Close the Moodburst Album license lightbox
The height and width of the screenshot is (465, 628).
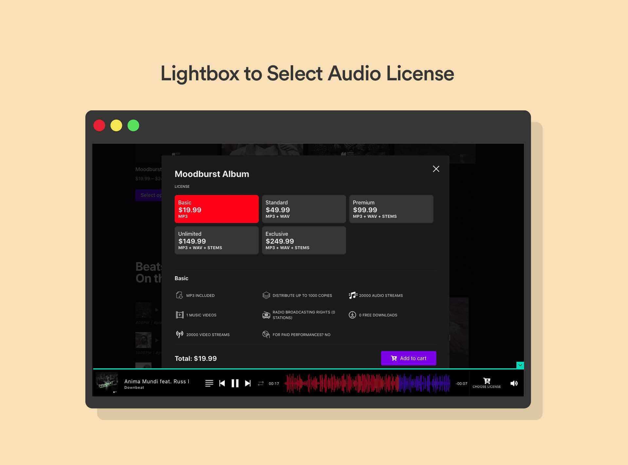pyautogui.click(x=436, y=169)
